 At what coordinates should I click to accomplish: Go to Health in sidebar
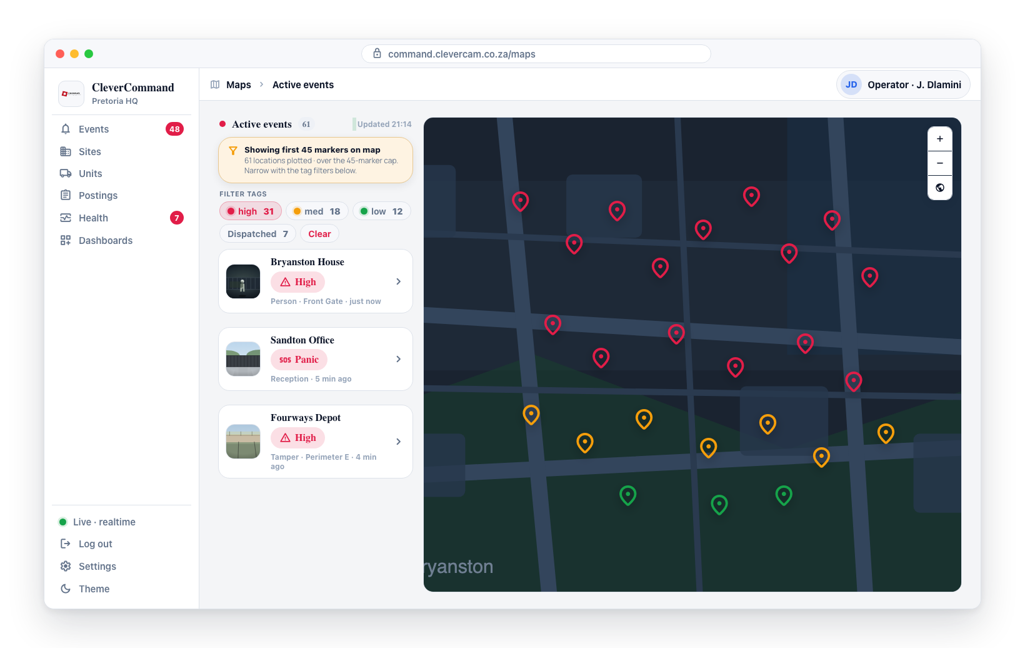[121, 218]
